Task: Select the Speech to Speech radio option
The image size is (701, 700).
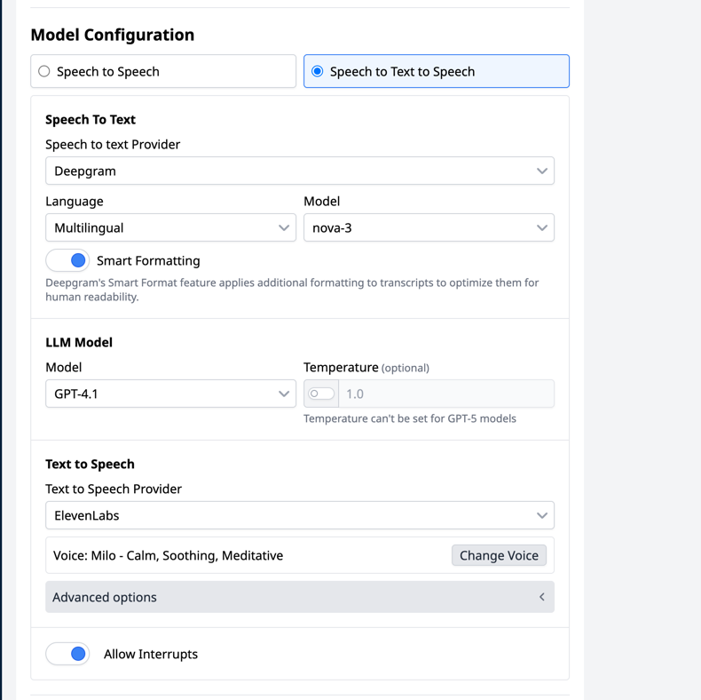Action: tap(44, 71)
